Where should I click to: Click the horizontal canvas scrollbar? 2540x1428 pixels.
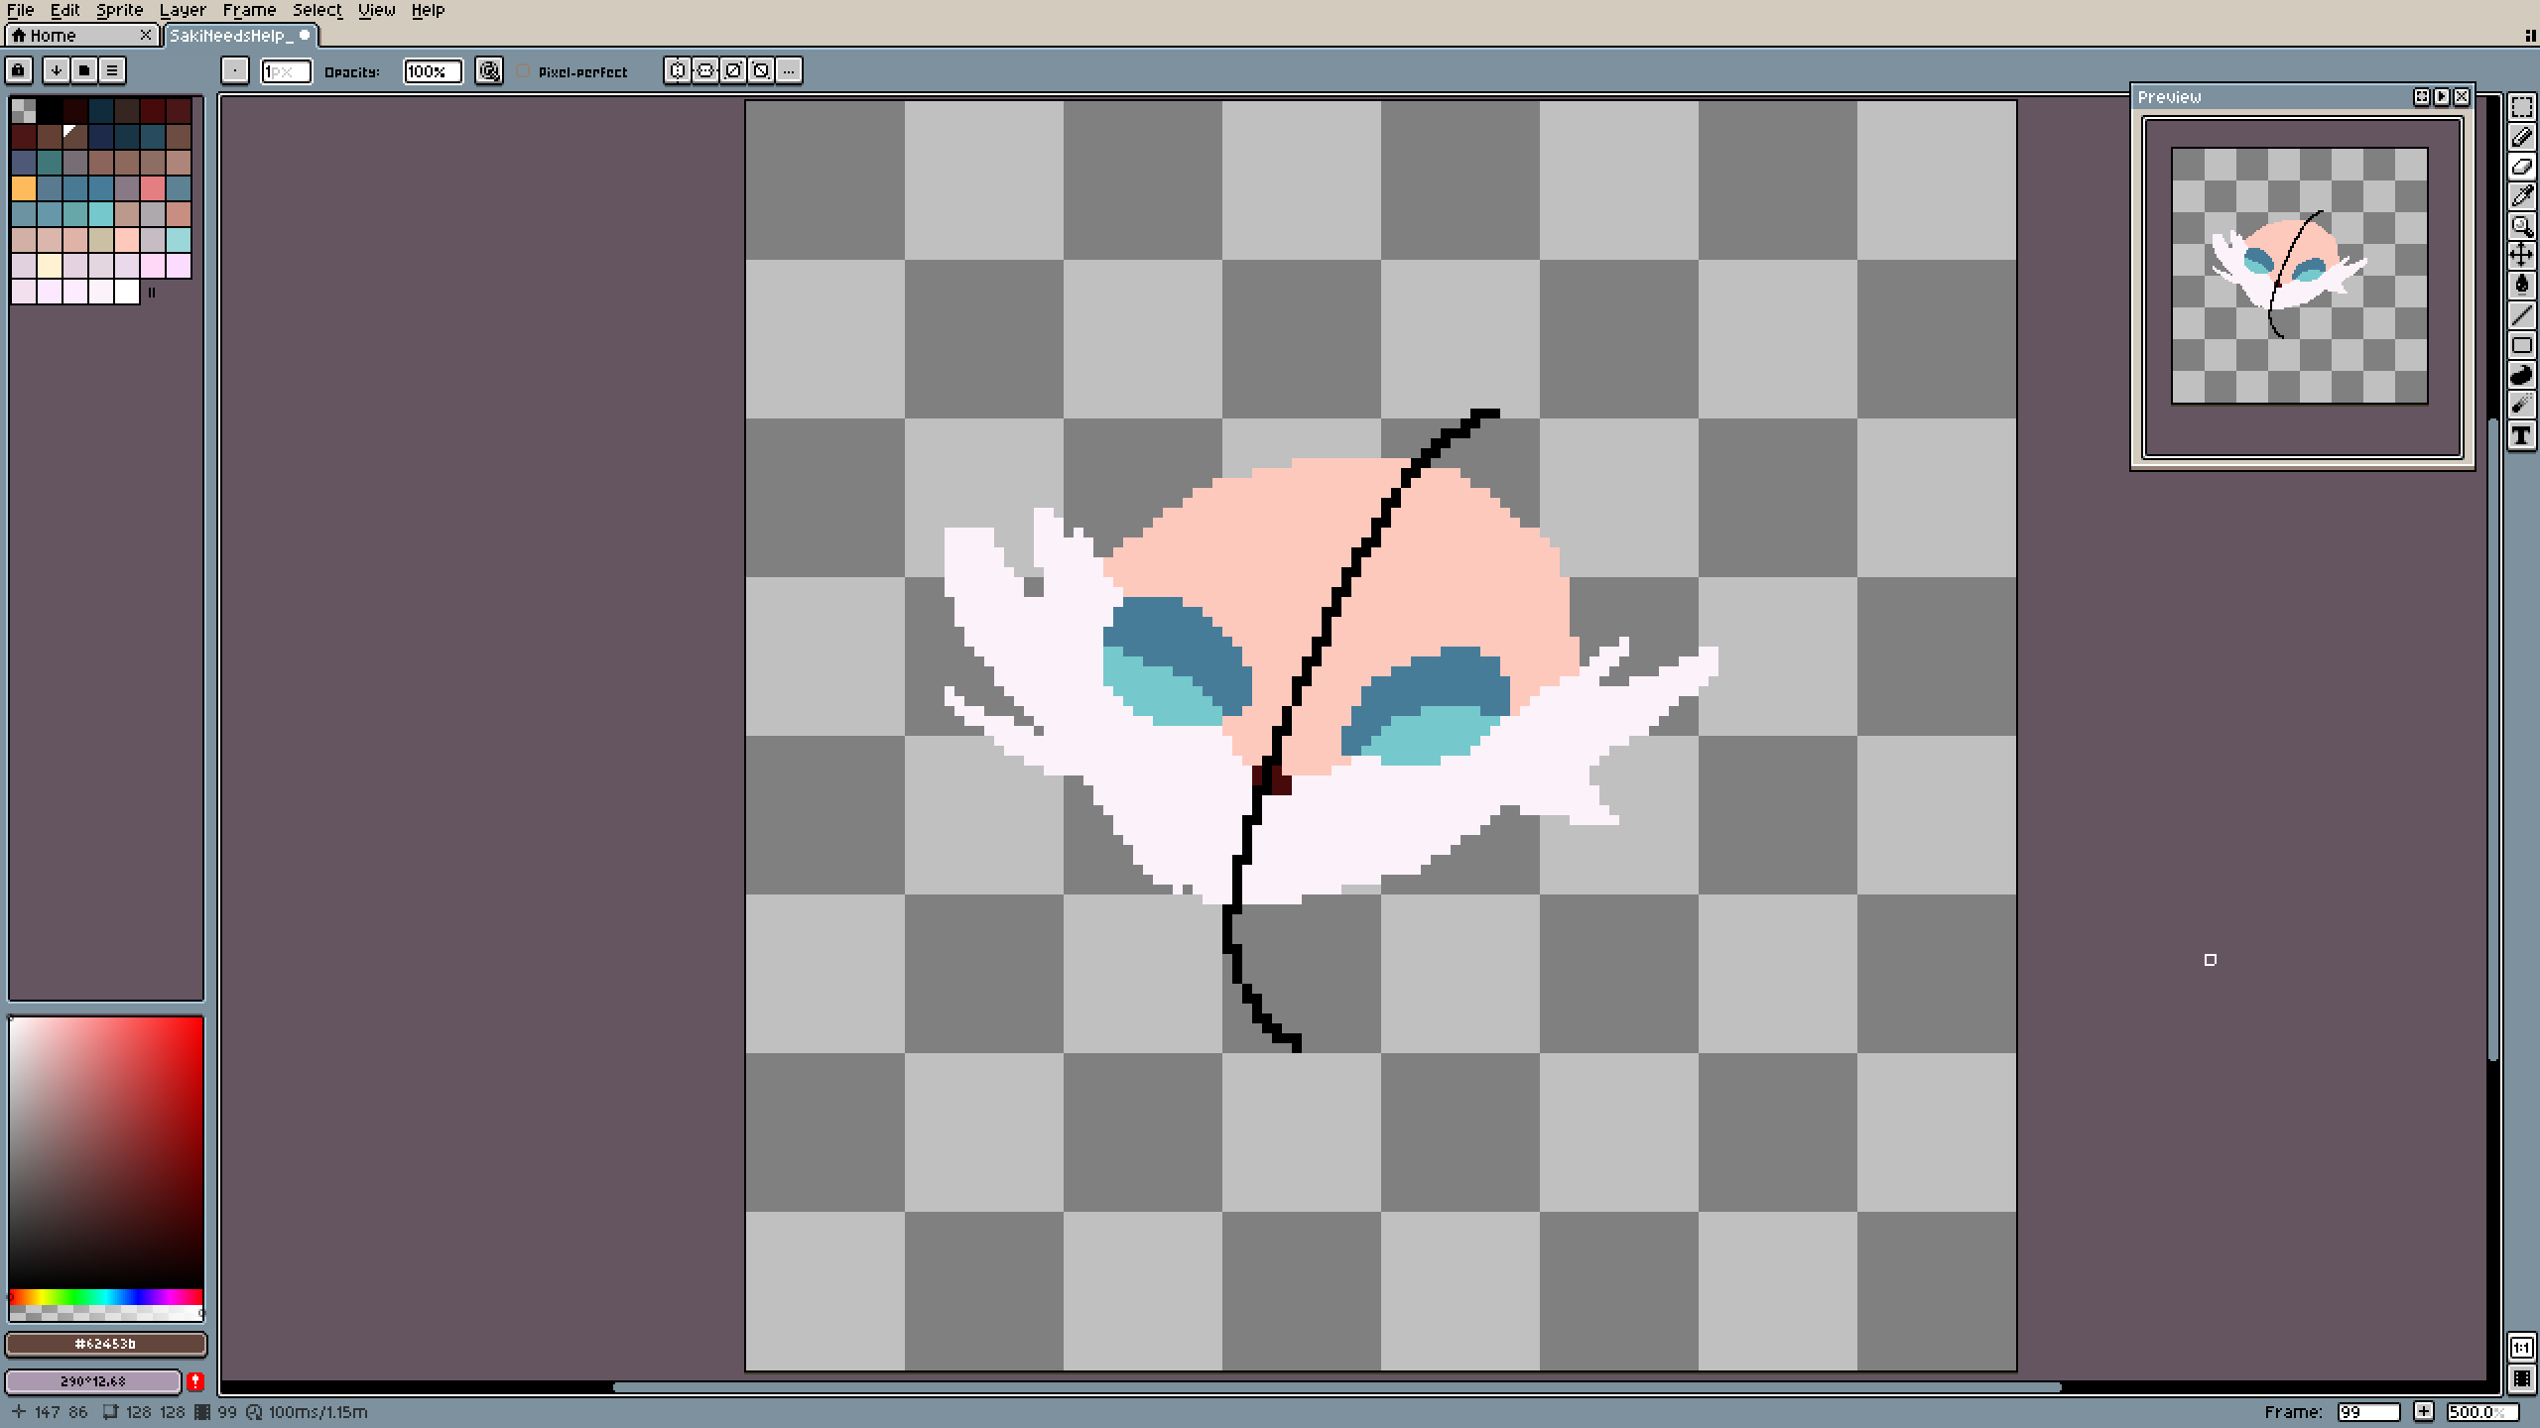pyautogui.click(x=1336, y=1387)
